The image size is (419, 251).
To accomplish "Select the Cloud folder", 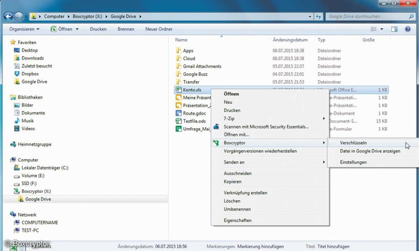I will (189, 58).
